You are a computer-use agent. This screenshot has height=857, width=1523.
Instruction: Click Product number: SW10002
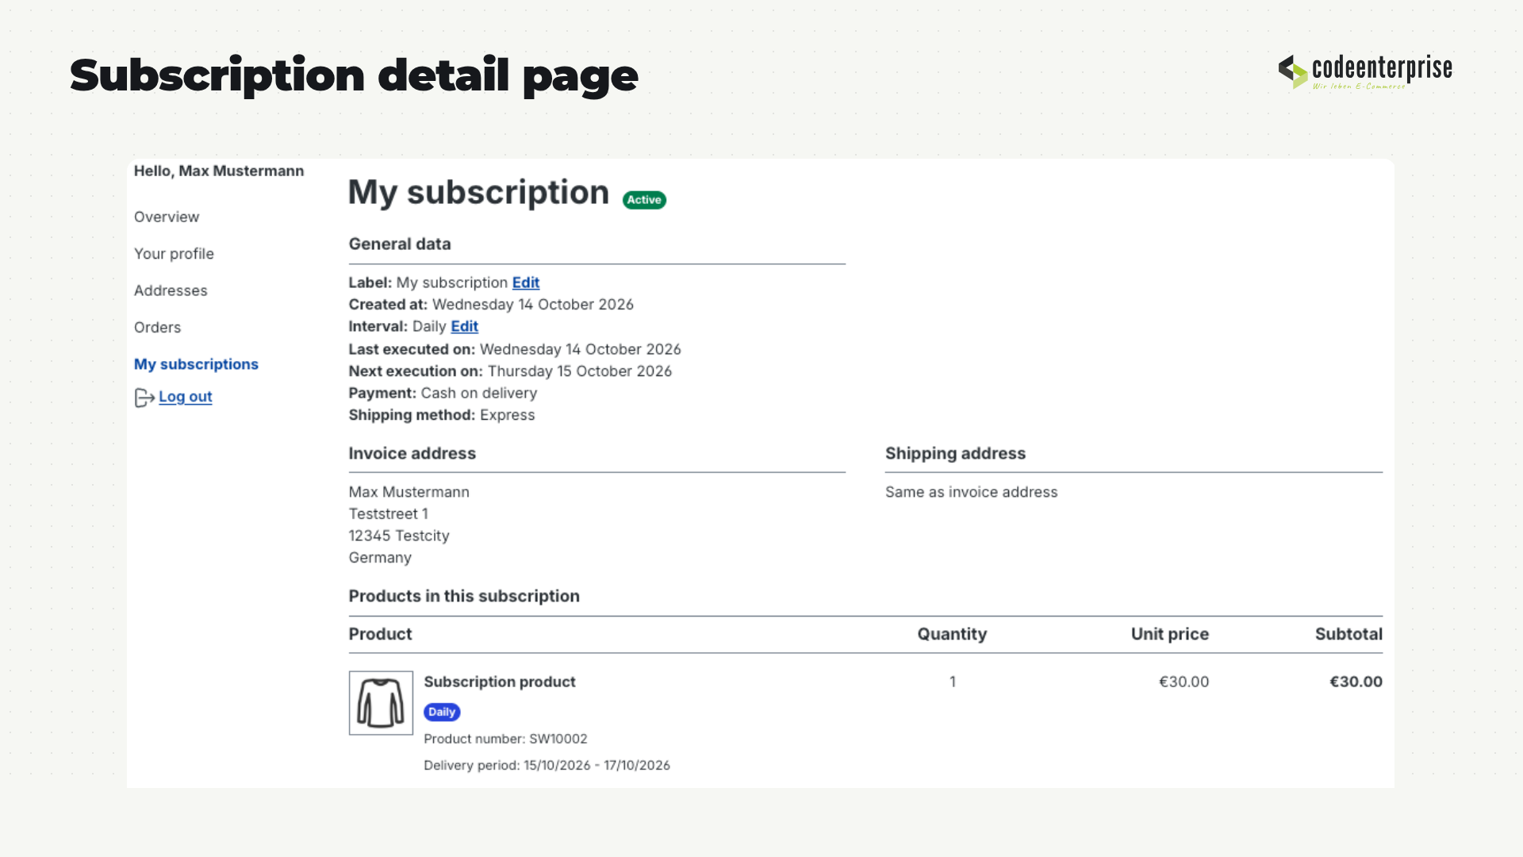pos(505,739)
